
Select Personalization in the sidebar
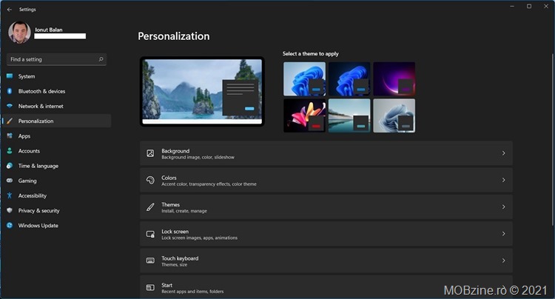click(x=57, y=121)
